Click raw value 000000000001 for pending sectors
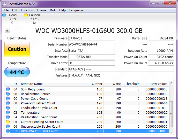Viewport: 178px width, 139px height. (x=157, y=122)
